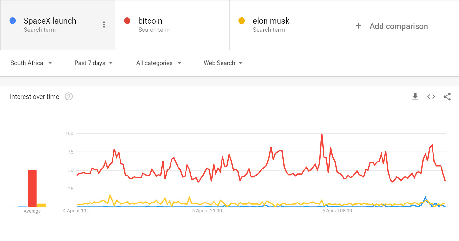This screenshot has height=241, width=459.
Task: Click the blue dot for SpaceX launch
Action: coord(12,20)
